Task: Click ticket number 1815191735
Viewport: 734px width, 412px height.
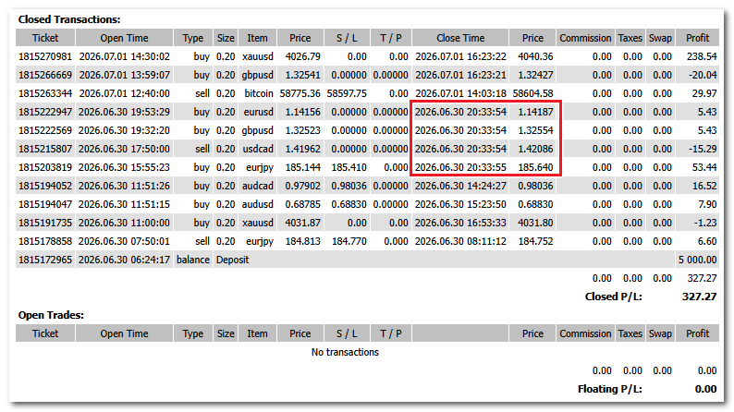Action: [45, 223]
